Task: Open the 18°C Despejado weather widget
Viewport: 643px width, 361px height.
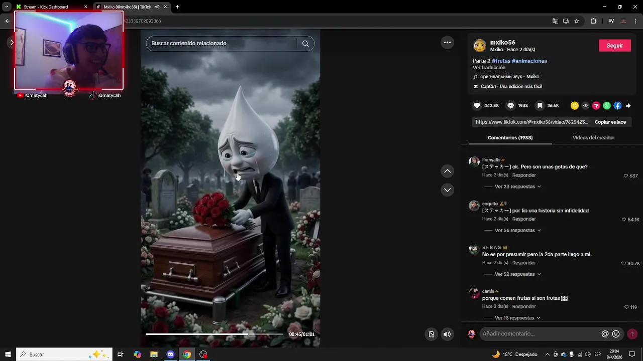Action: coord(515,354)
